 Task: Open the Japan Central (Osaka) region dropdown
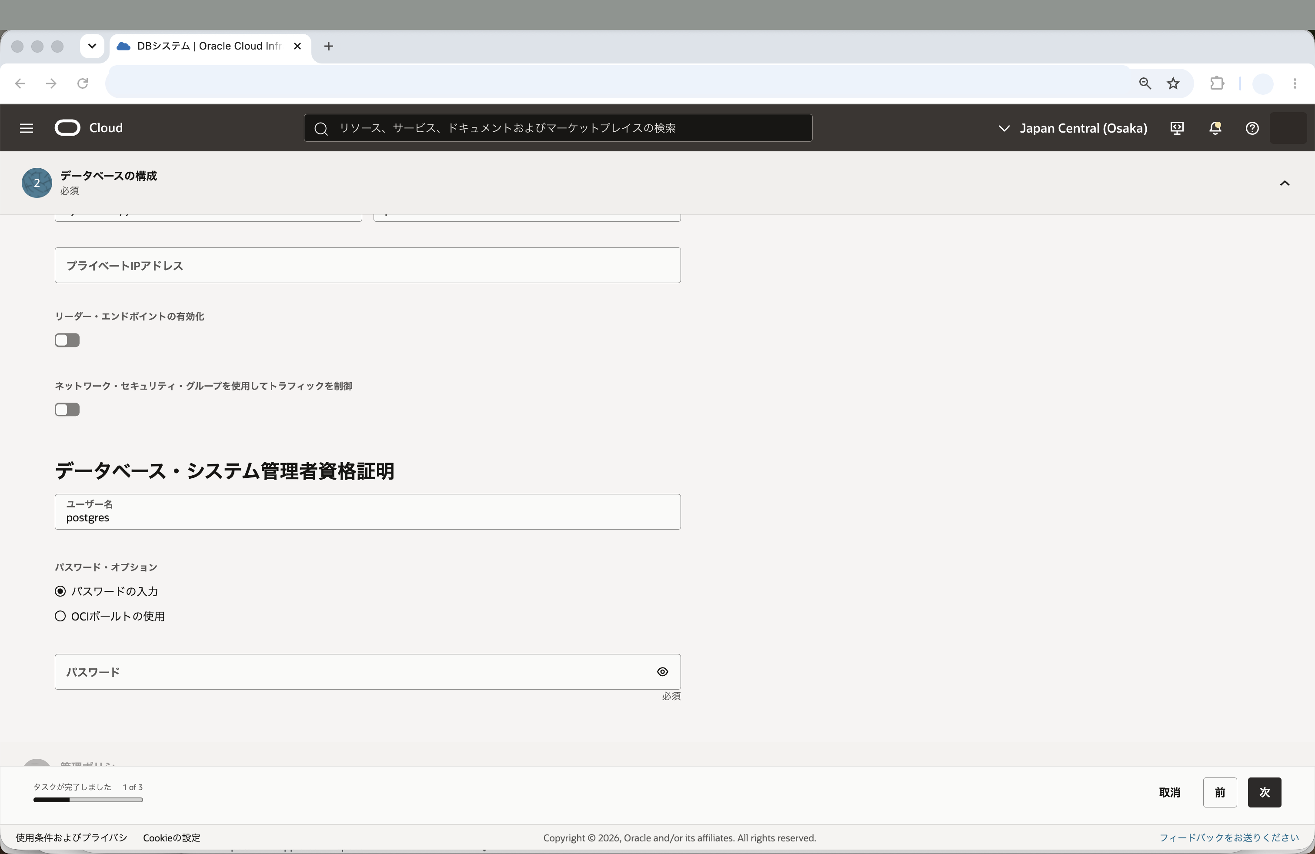[1072, 128]
